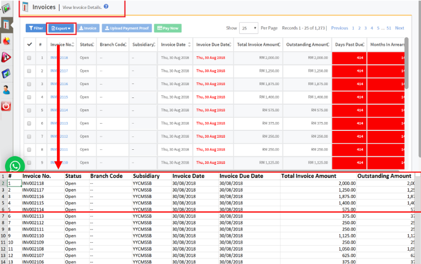Screen dimensions: 421x264
Task: Go to page 3 of records
Action: pos(365,28)
